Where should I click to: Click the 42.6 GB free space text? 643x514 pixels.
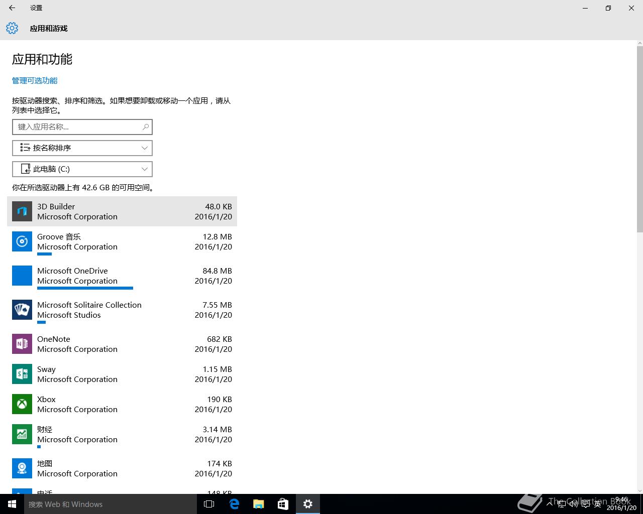coord(83,187)
